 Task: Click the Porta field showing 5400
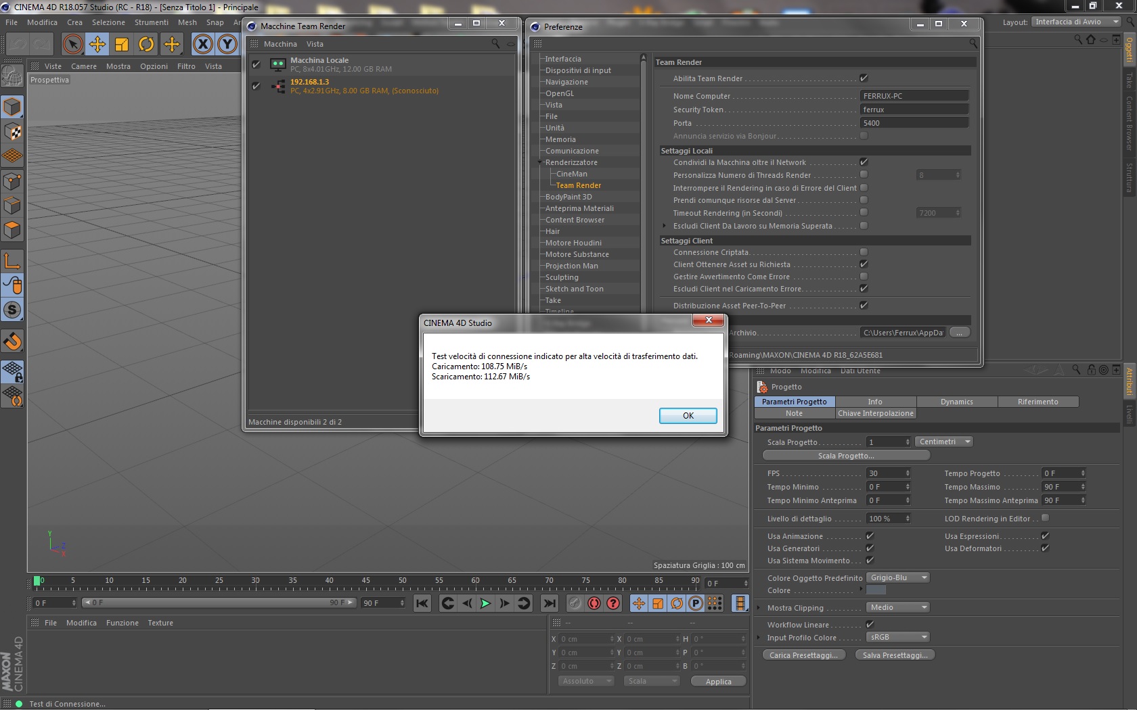pyautogui.click(x=914, y=123)
